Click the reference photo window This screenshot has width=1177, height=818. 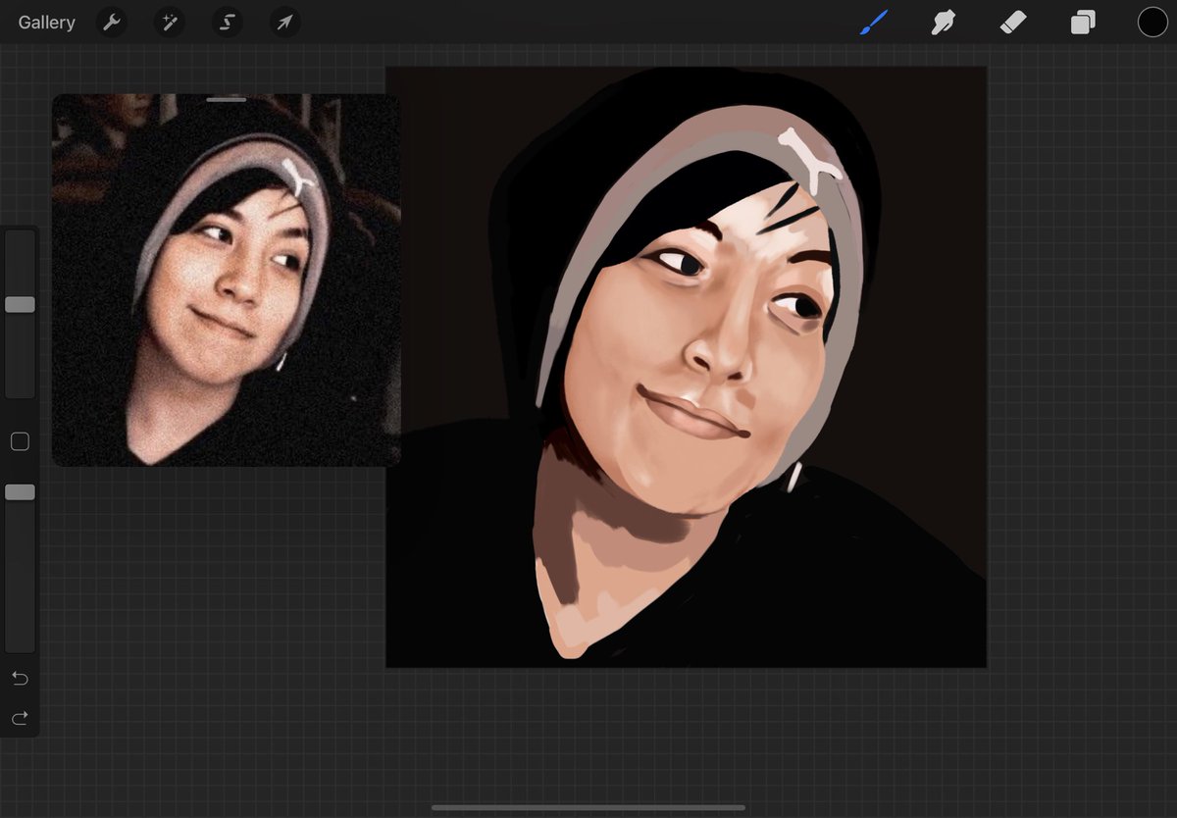click(x=227, y=281)
